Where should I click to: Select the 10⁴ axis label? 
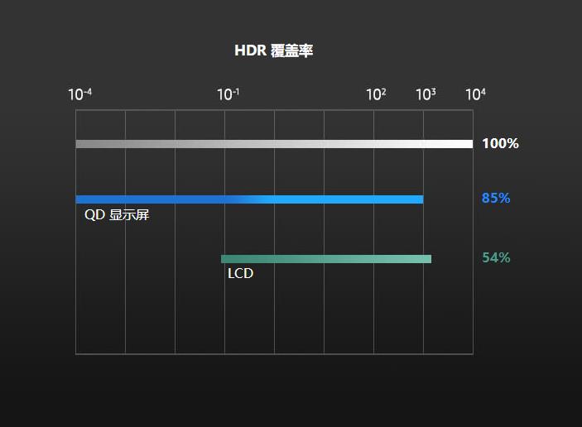475,94
